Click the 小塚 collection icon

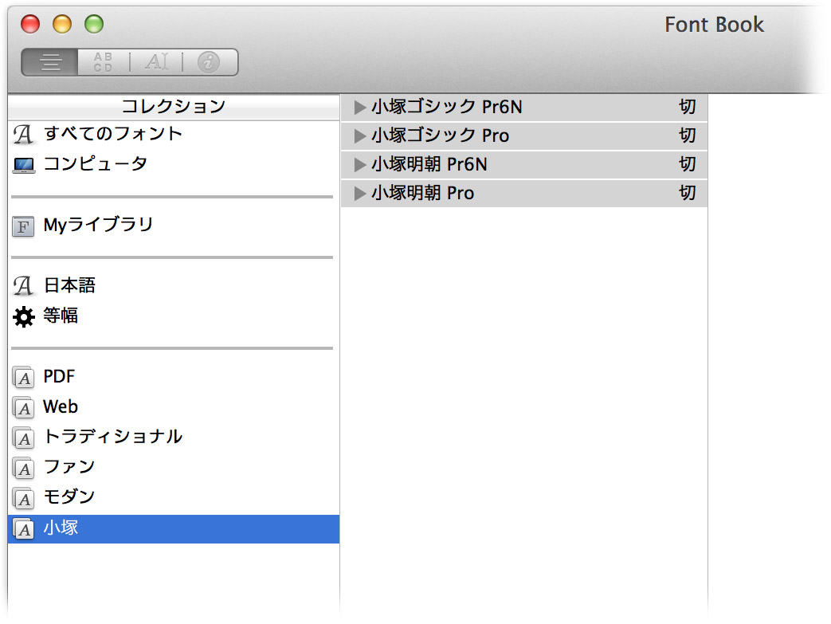point(23,528)
